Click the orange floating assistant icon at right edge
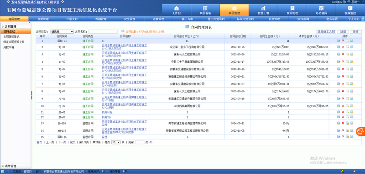 (x=360, y=131)
